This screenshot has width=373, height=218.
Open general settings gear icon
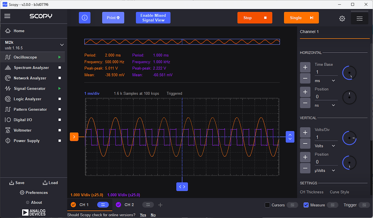tap(342, 19)
